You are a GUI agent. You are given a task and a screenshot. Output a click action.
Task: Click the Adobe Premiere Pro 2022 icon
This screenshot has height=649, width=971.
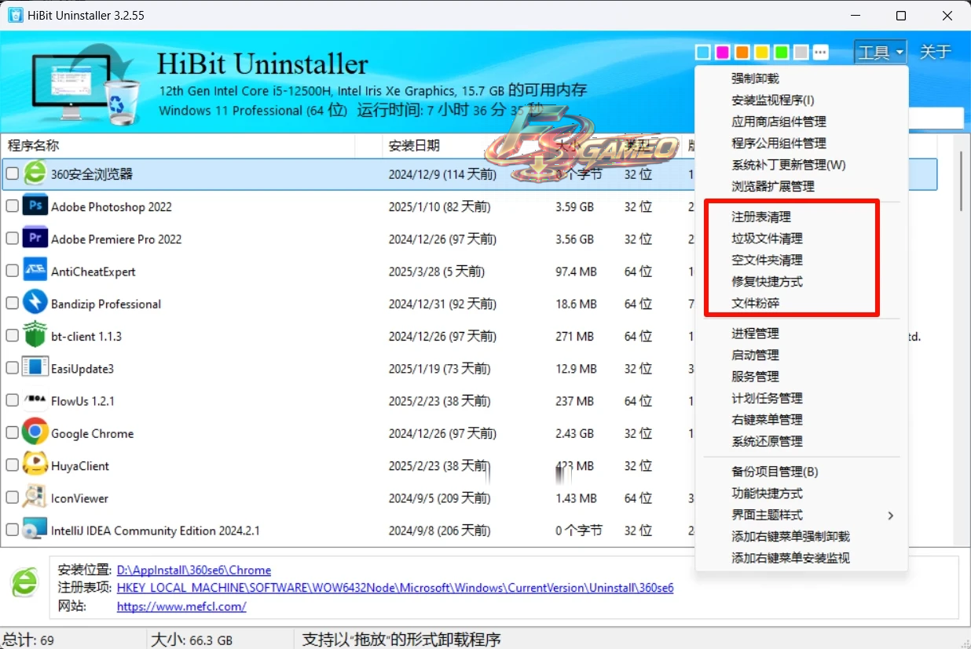tap(35, 239)
